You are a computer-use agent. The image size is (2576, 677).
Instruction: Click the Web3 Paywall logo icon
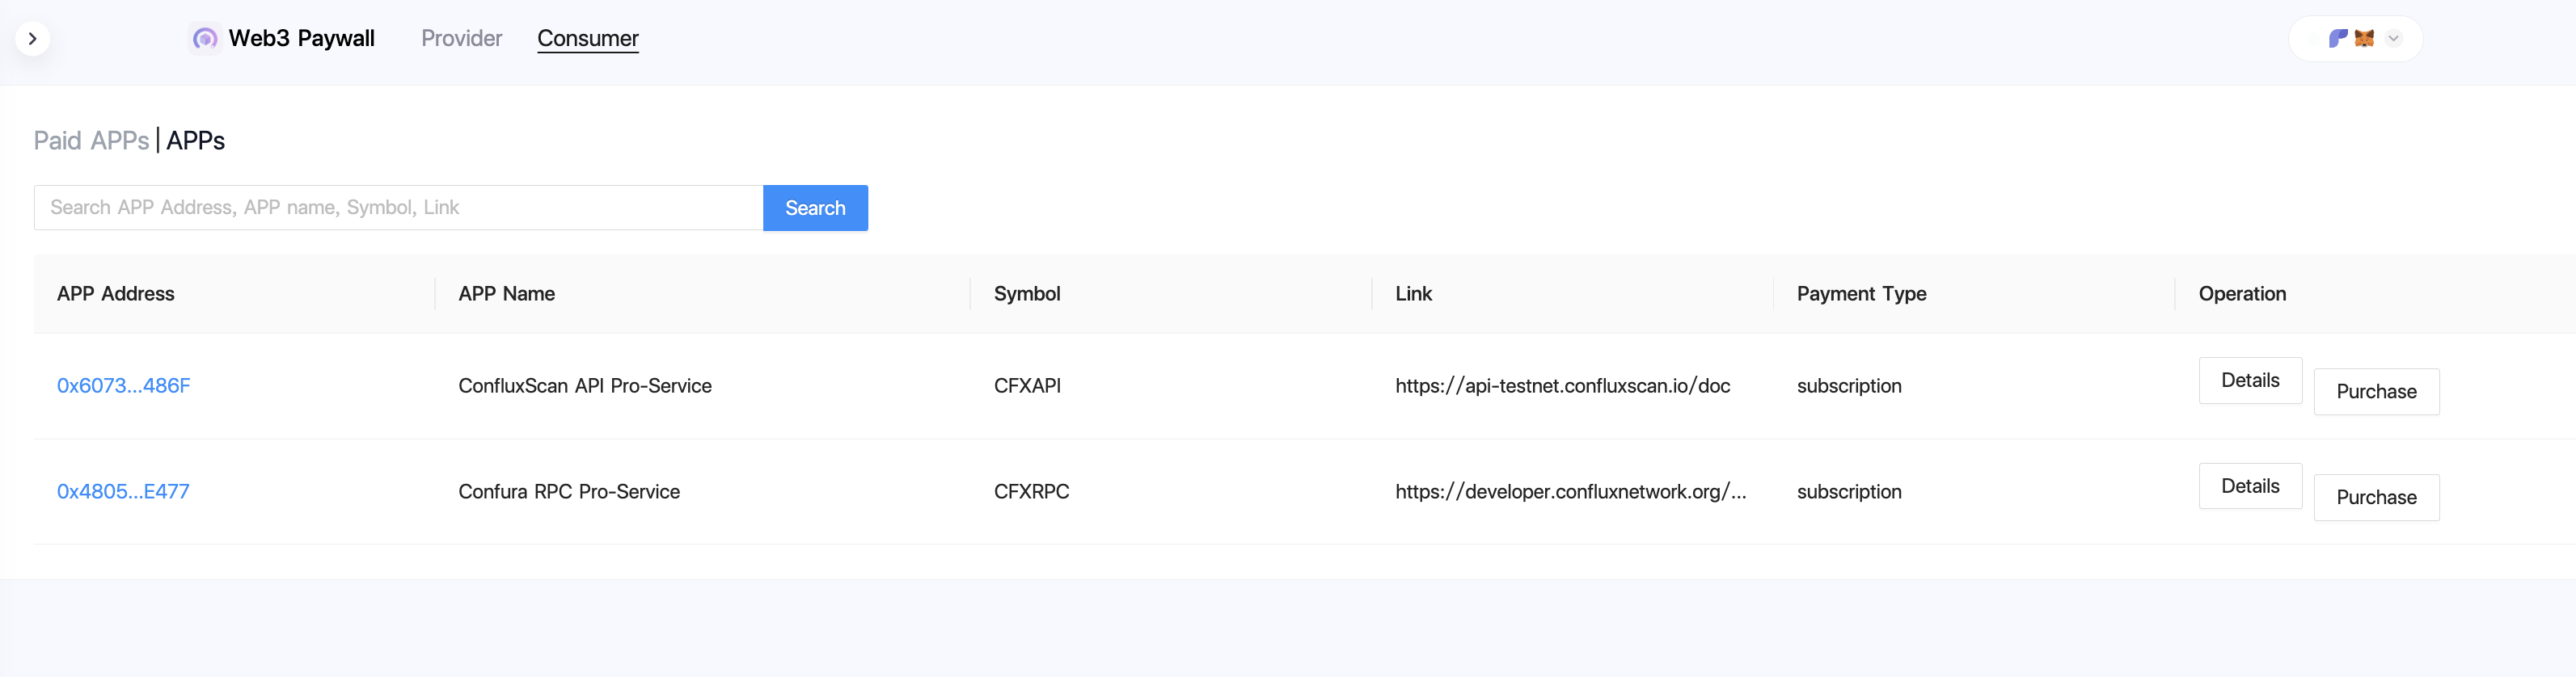coord(205,39)
